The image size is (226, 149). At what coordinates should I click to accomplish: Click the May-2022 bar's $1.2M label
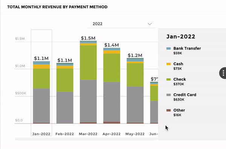point(135,55)
